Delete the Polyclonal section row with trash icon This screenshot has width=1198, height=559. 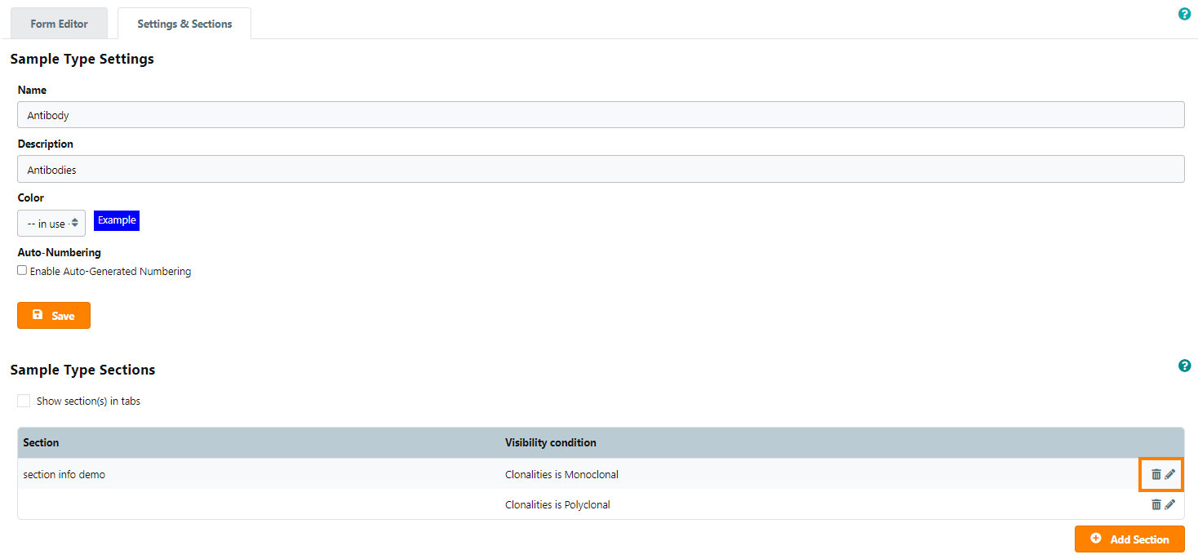[1156, 504]
